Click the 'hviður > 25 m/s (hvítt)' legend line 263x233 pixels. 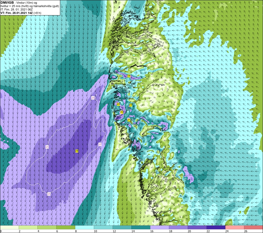coord(15,6)
